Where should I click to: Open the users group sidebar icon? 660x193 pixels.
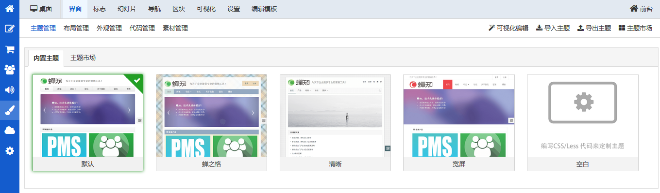[10, 69]
